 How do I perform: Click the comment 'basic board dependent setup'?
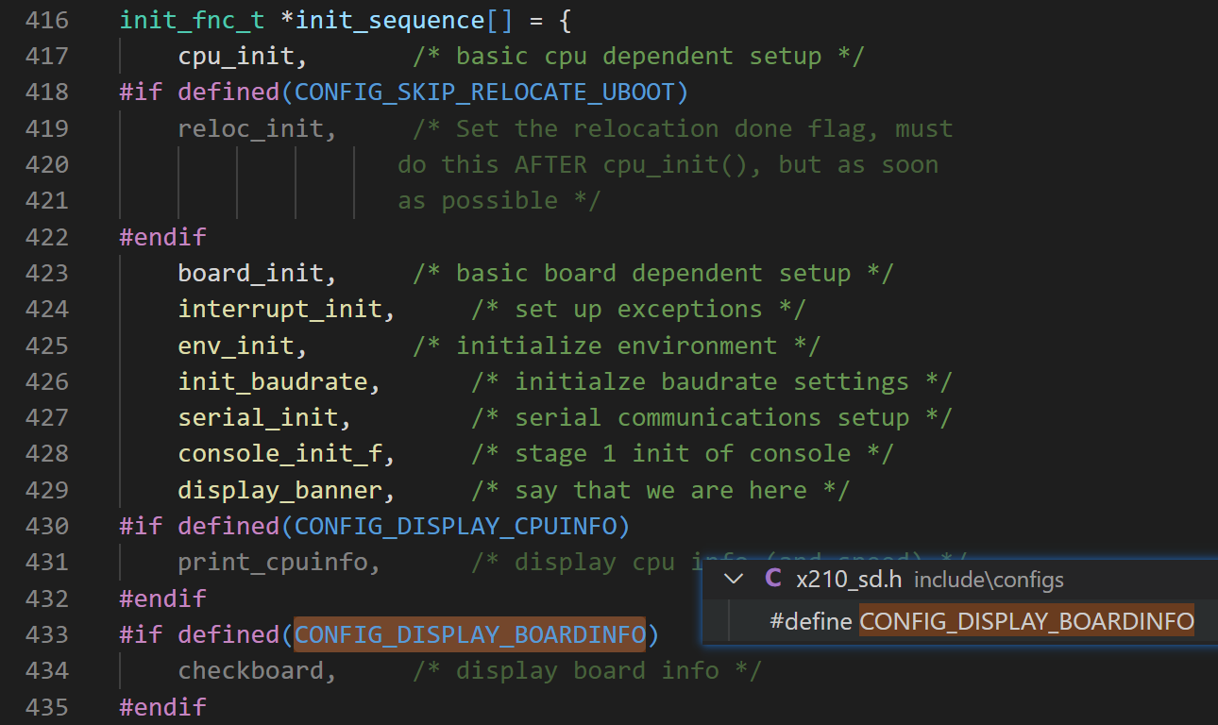pos(653,273)
